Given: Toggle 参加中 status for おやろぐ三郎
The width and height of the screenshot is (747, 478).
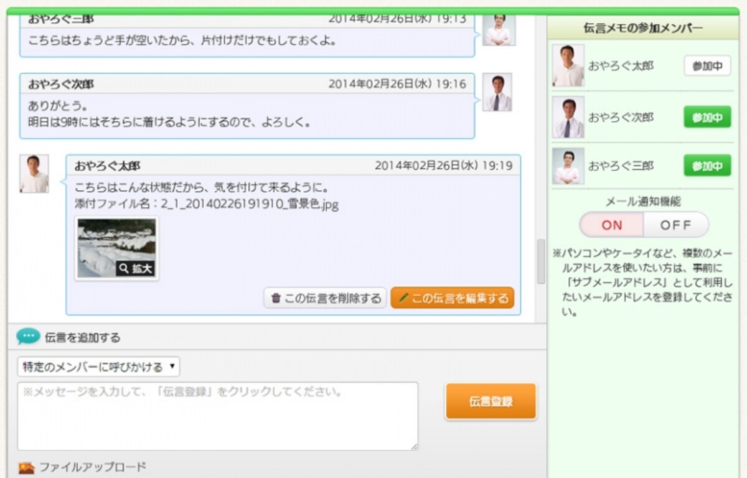Looking at the screenshot, I should (707, 166).
